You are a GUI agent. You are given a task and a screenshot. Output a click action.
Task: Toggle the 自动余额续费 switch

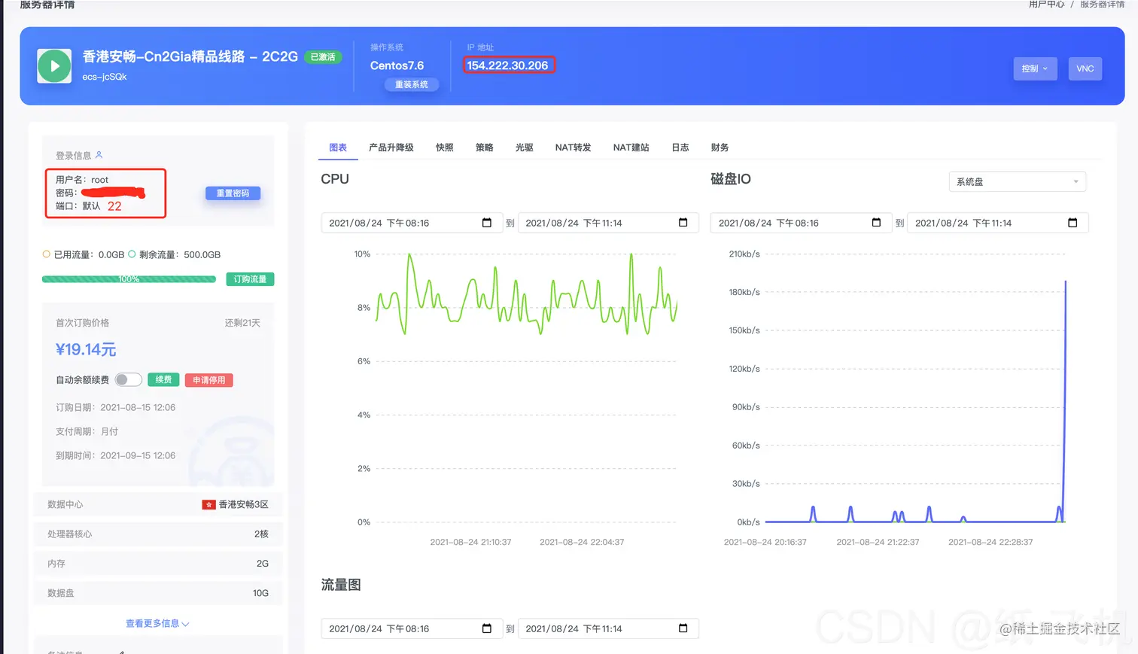(129, 380)
